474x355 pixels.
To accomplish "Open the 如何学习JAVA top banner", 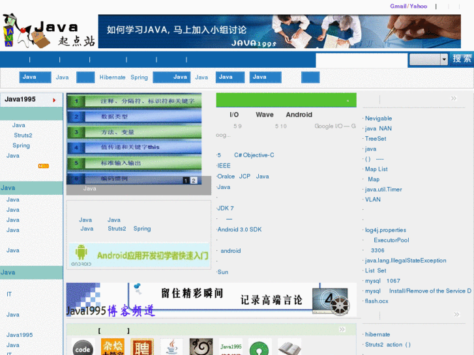I will click(x=279, y=31).
